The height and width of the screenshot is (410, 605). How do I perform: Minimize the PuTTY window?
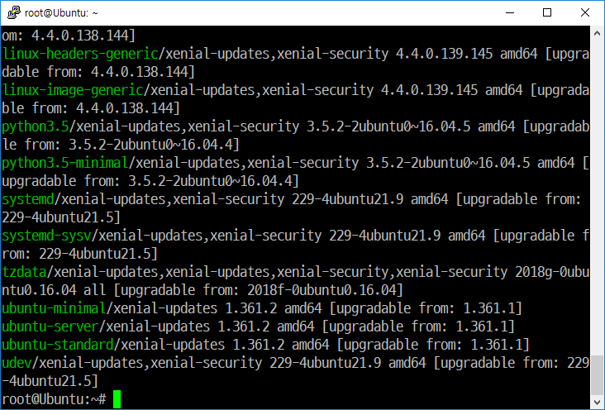(510, 12)
